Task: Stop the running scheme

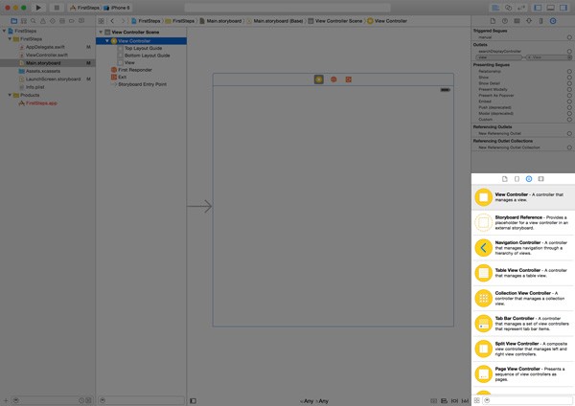Action: 57,8
